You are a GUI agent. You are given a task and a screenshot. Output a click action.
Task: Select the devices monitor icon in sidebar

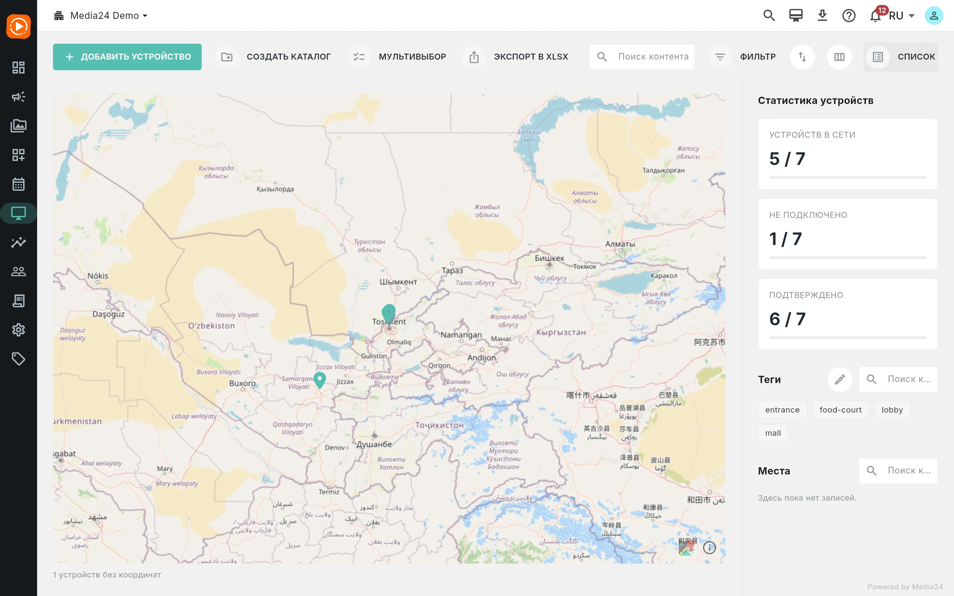pos(19,213)
